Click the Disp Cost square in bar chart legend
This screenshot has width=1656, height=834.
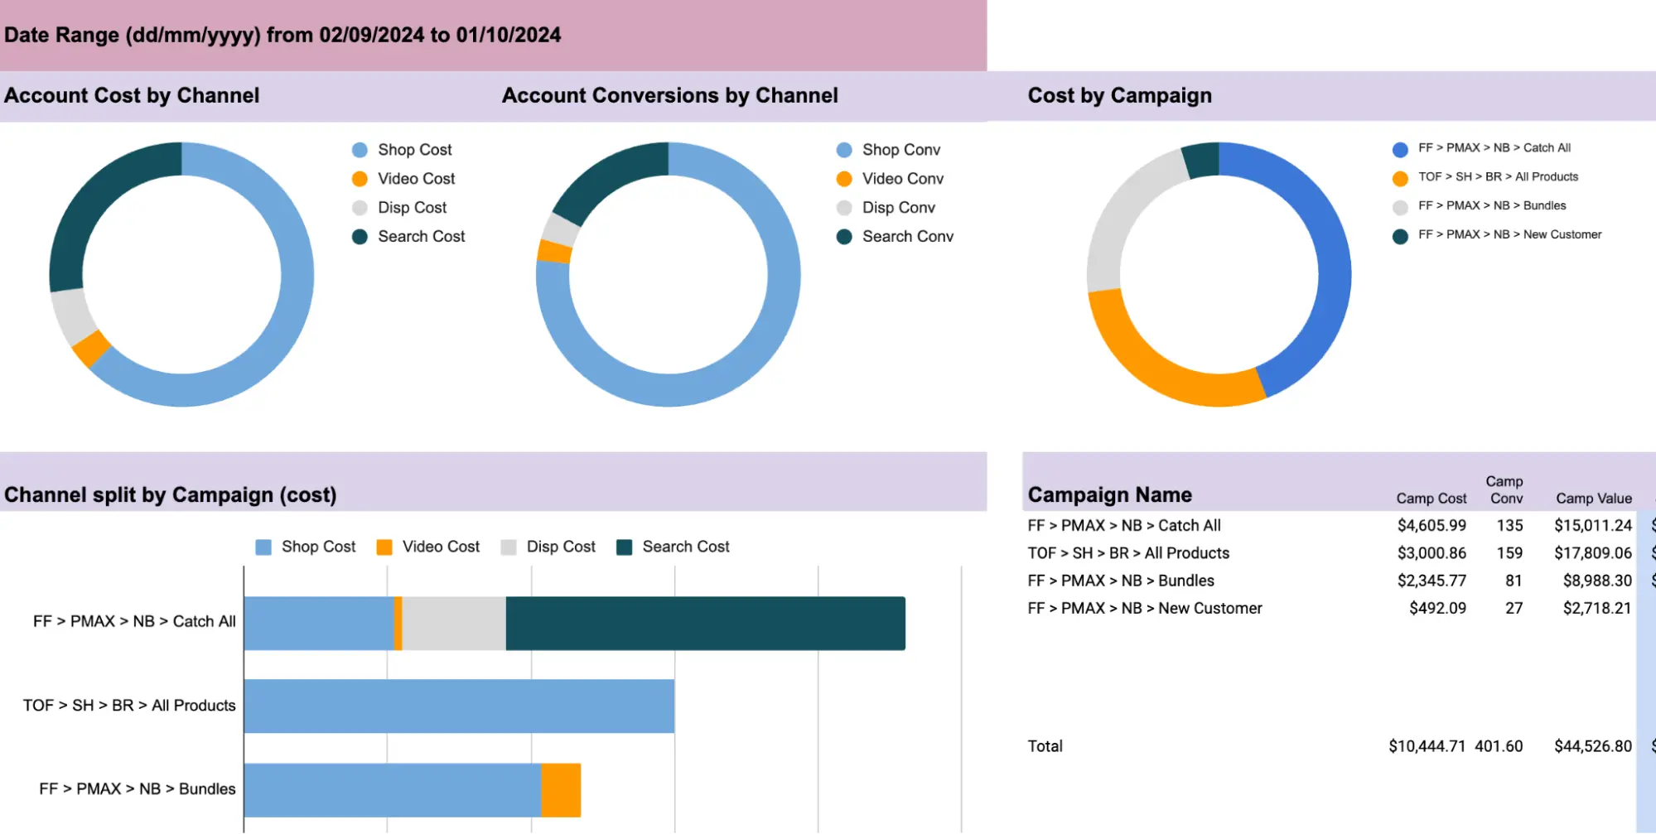(x=509, y=547)
